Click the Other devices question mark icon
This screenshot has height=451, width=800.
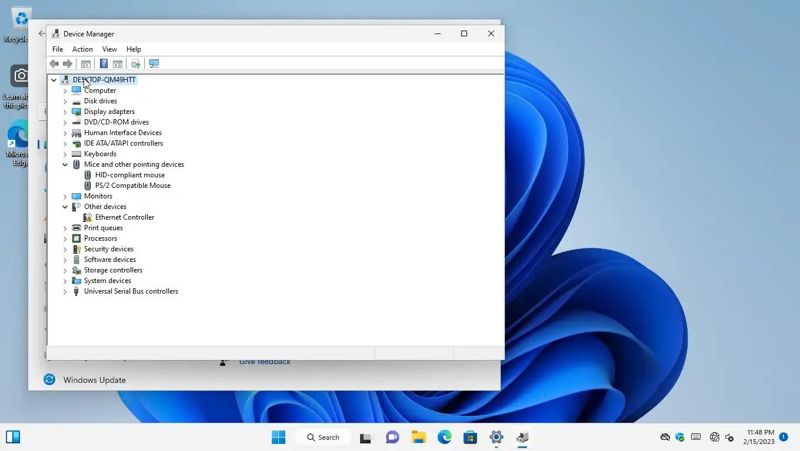pos(76,207)
